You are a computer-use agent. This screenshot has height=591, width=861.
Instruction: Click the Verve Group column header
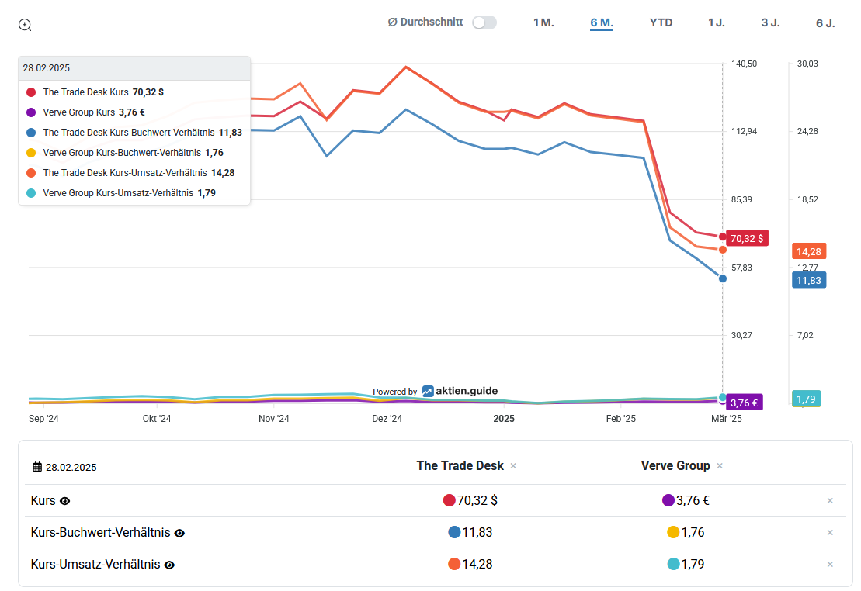point(675,466)
